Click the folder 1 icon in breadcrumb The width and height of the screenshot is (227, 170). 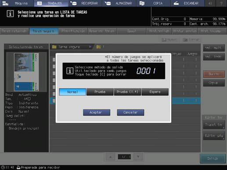(x=98, y=47)
